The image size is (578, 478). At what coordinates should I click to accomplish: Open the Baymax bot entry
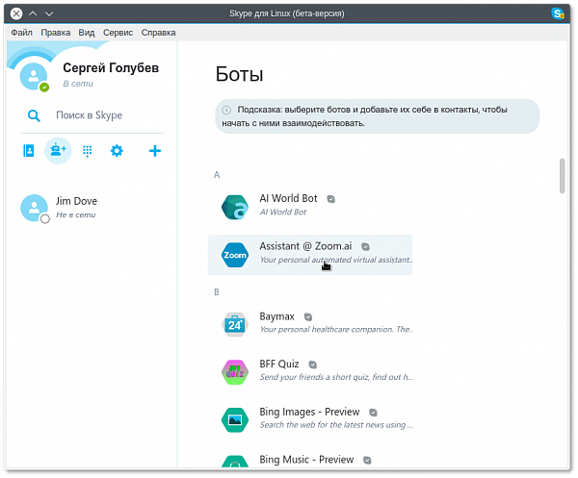tap(310, 324)
